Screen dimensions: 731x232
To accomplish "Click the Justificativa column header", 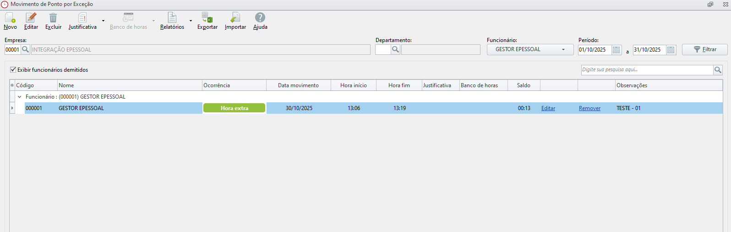I will (x=441, y=85).
